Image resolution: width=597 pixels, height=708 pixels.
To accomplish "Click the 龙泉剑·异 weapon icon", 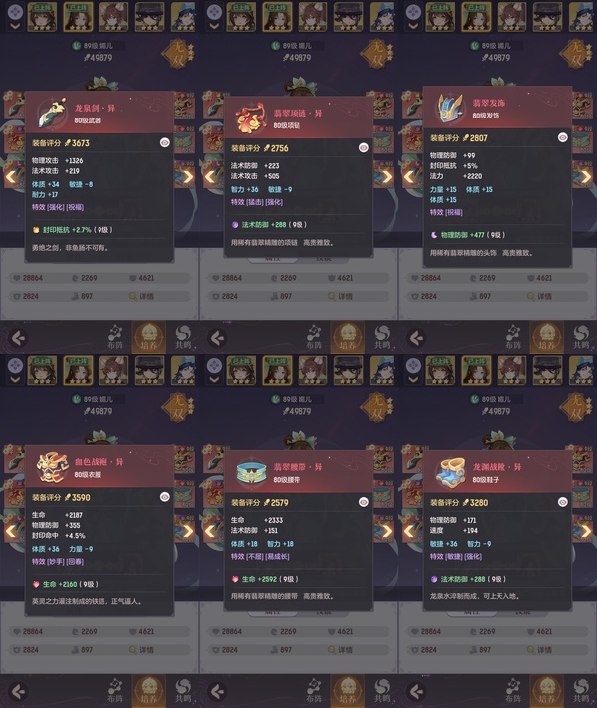I will [x=53, y=113].
